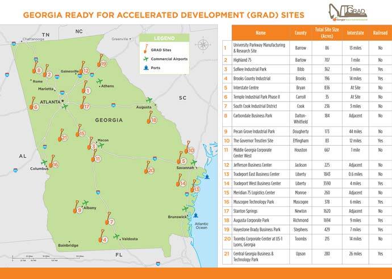Select GRAD site marker 12 near Gainesville
The height and width of the screenshot is (279, 392).
[x=84, y=68]
